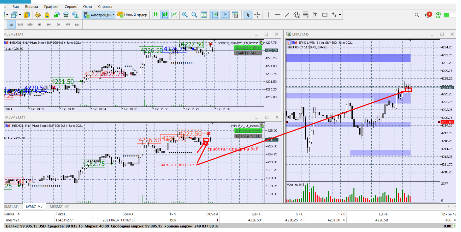This screenshot has height=232, width=461.
Task: Open the Navigator wallet icon
Action: [x=38, y=15]
